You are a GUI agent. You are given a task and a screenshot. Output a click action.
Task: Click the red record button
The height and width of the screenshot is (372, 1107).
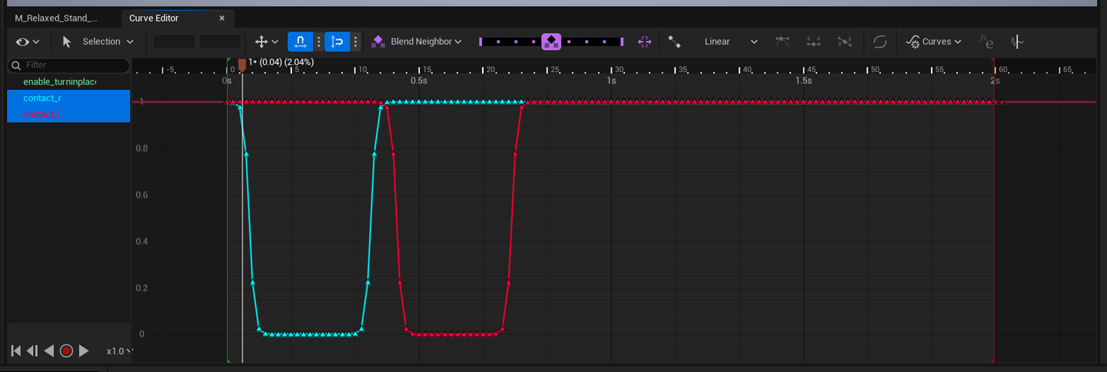point(66,350)
